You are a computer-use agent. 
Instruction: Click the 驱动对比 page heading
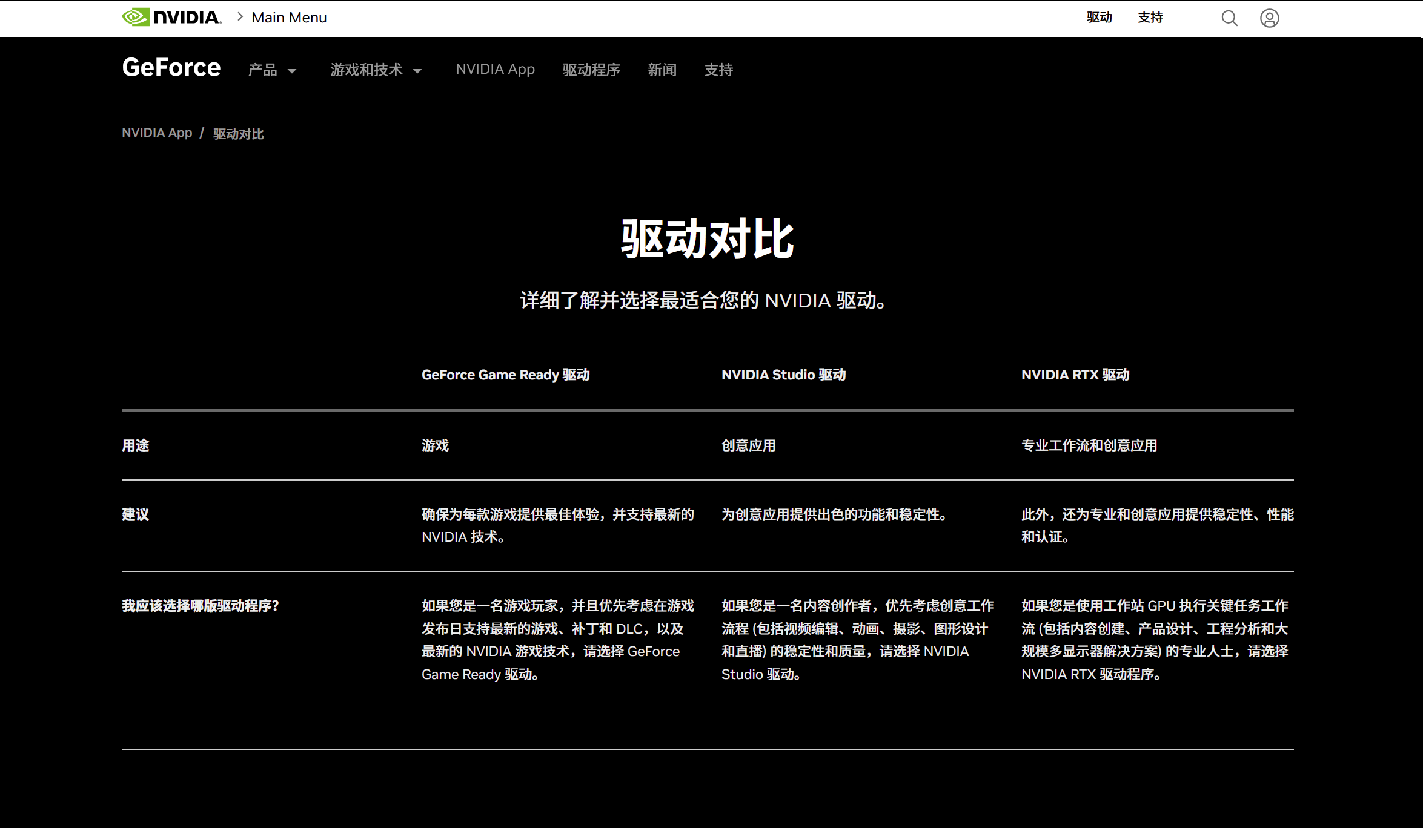[x=707, y=239]
